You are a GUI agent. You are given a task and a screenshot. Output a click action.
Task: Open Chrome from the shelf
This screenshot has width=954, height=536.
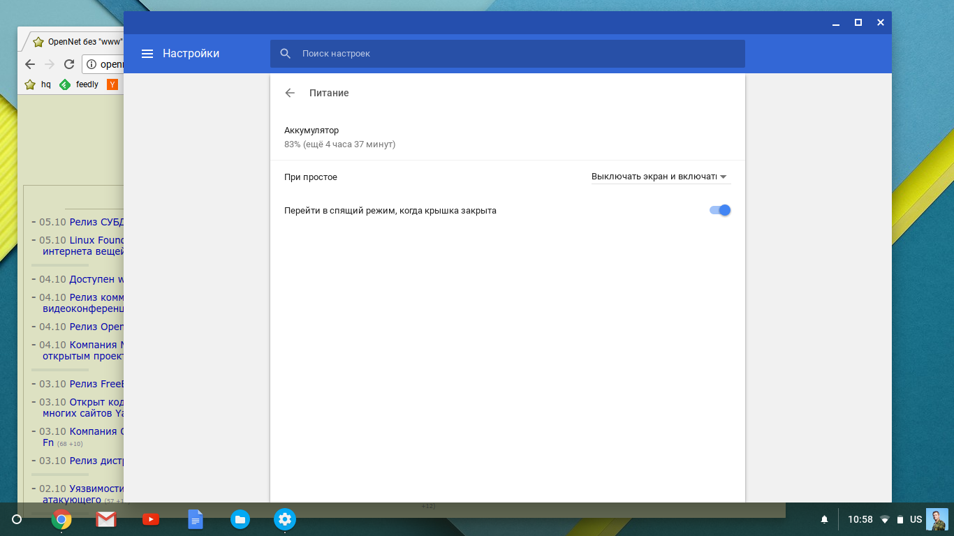click(x=61, y=519)
